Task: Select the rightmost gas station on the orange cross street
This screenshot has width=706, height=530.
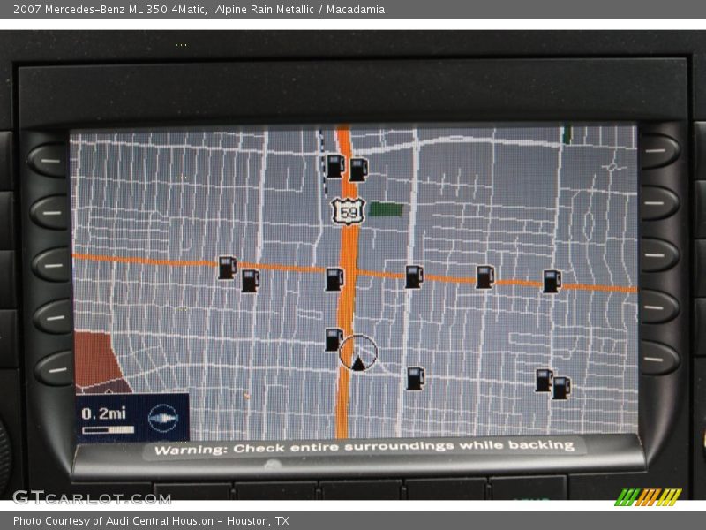Action: point(552,281)
